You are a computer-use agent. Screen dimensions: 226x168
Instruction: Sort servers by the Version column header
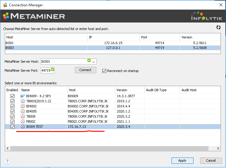[200, 37]
